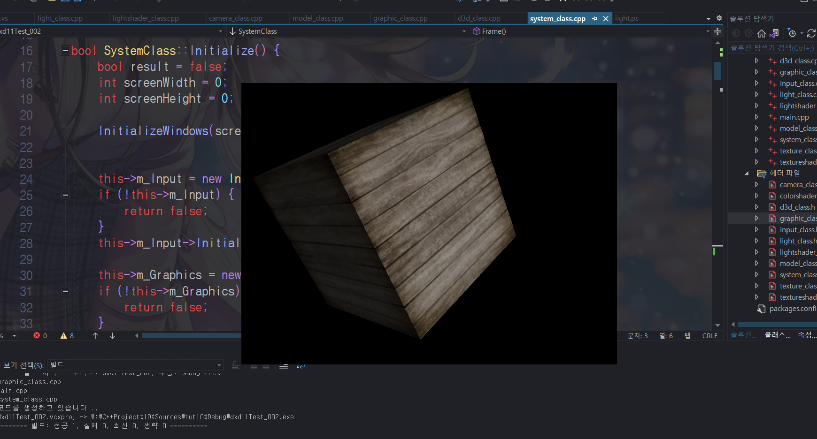Viewport: 817px width, 439px height.
Task: Select the 솔루션... explorer bottom tab
Action: click(744, 335)
